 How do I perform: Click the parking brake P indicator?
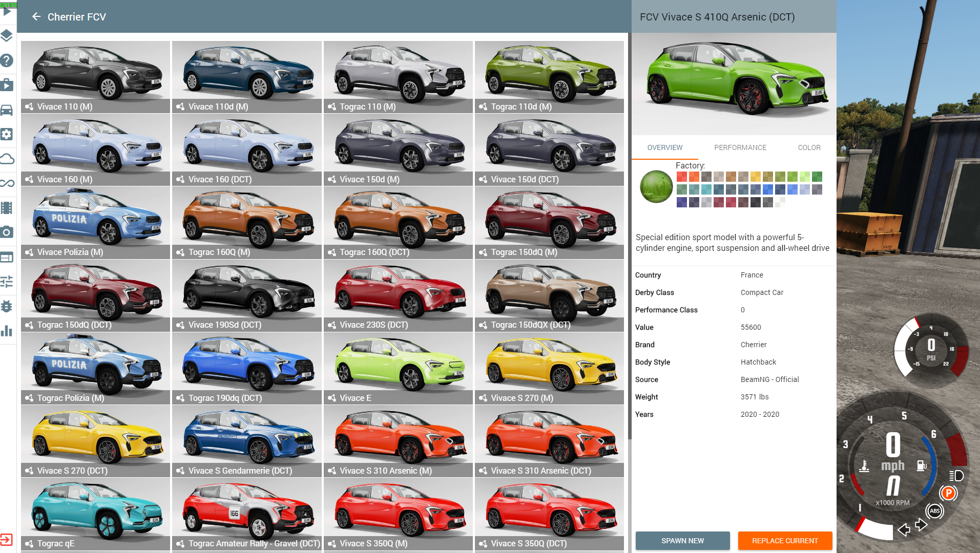click(948, 493)
